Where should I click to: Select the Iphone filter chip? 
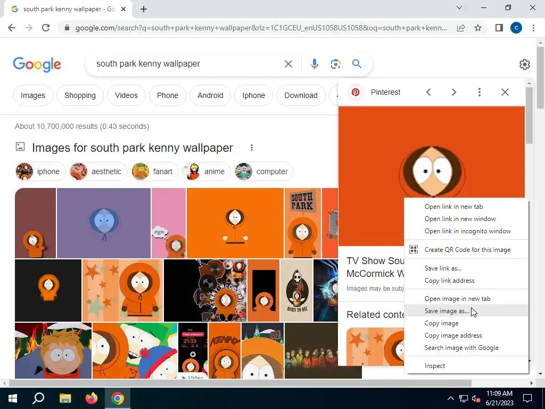tap(254, 95)
